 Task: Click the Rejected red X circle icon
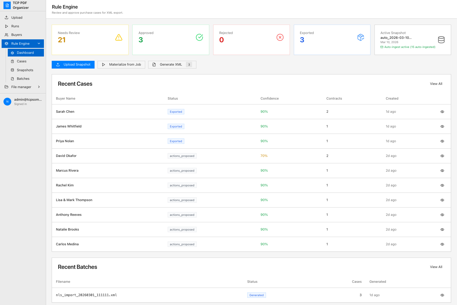[x=280, y=37]
